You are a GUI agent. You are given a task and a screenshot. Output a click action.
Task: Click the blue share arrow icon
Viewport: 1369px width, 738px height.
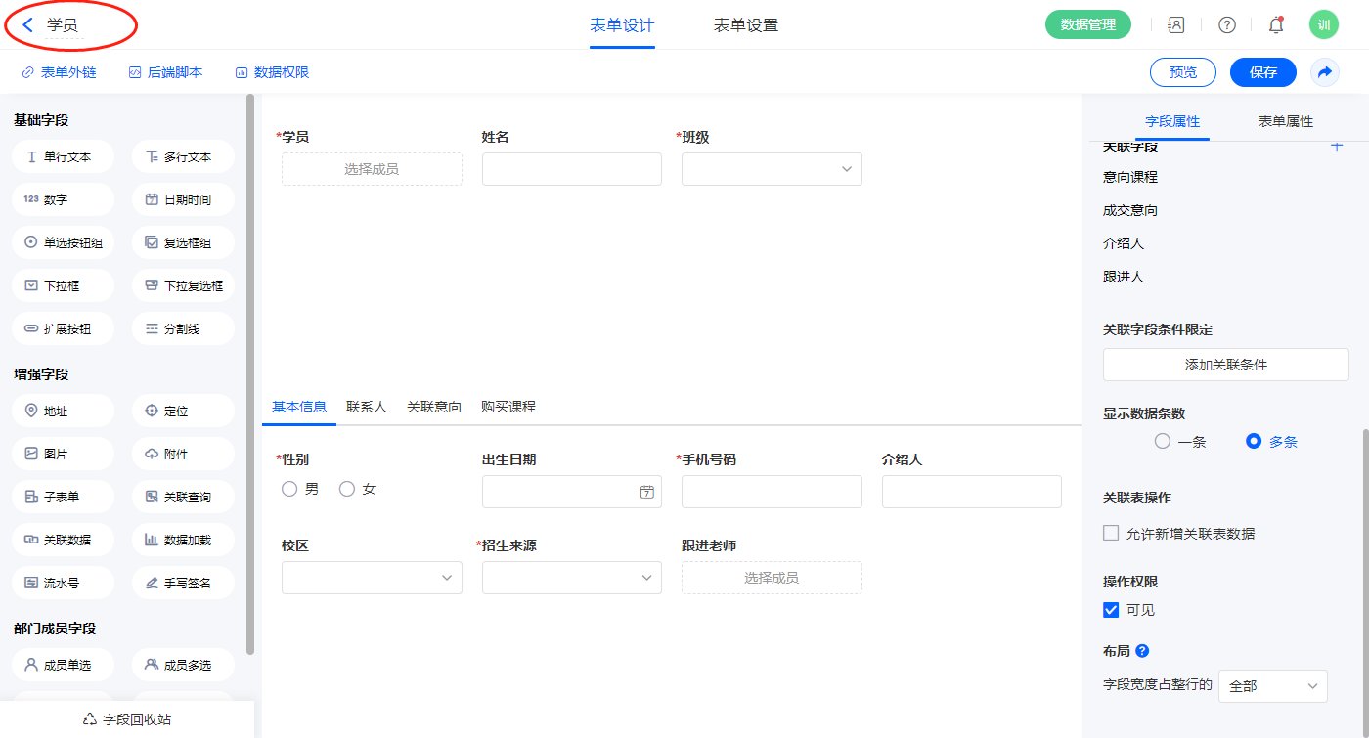tap(1325, 72)
